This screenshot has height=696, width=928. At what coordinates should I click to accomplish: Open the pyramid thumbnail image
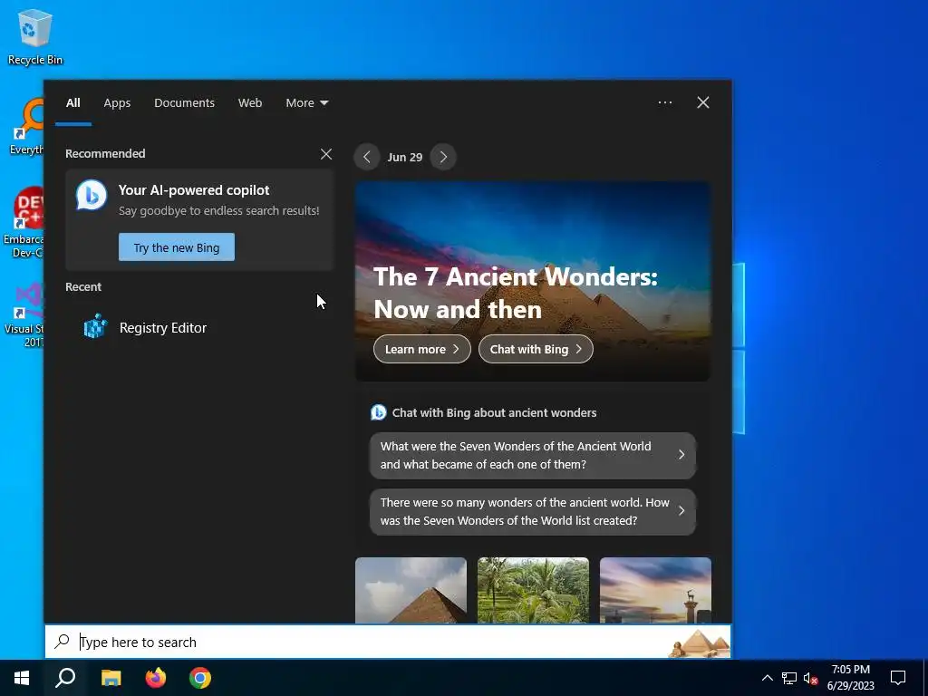pos(411,590)
